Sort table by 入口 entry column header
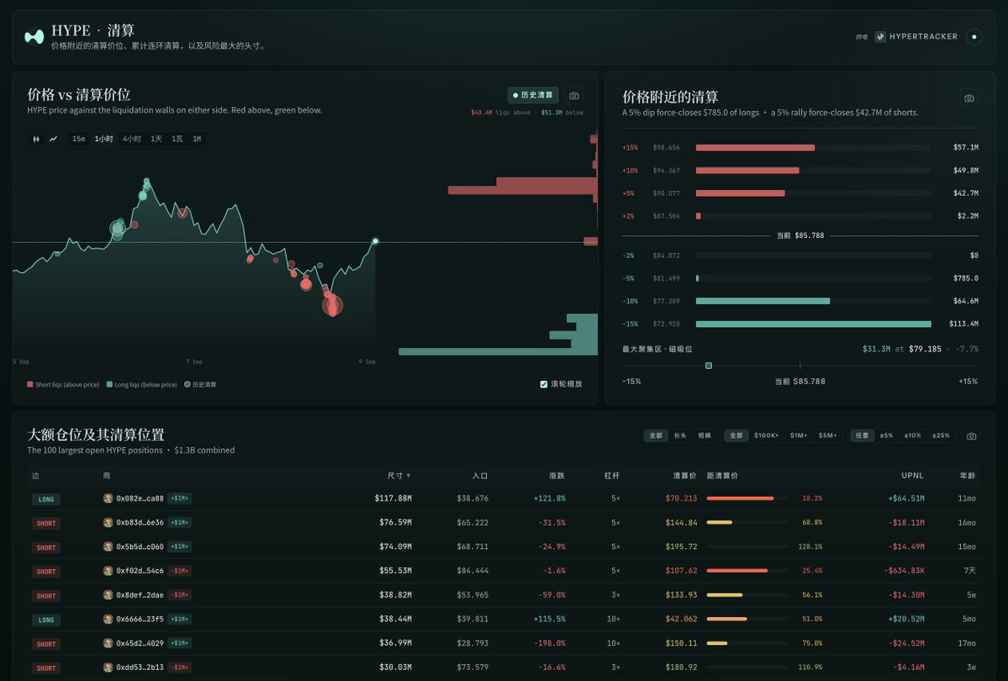Screen dimensions: 1008x681 480,476
